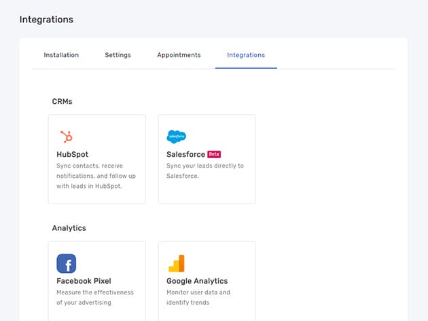Click the CRMs section heading
Screen dimensions: 428x321
pos(62,102)
